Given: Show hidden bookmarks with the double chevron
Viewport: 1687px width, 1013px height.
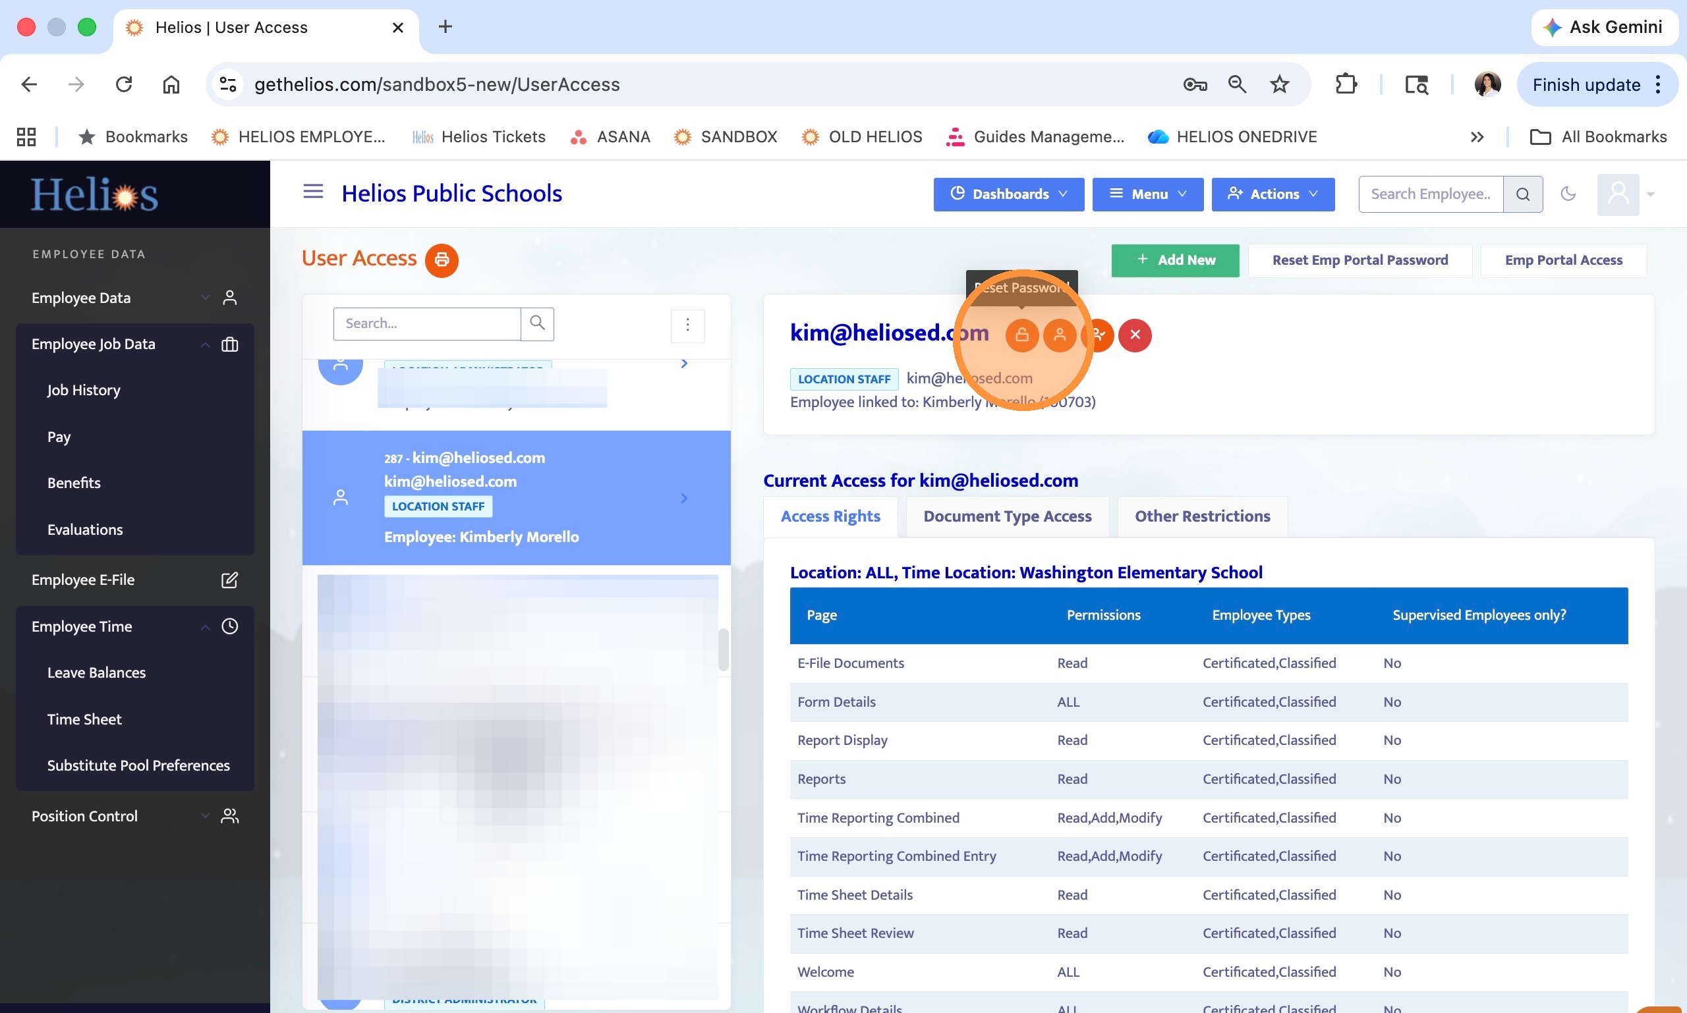Looking at the screenshot, I should coord(1477,137).
